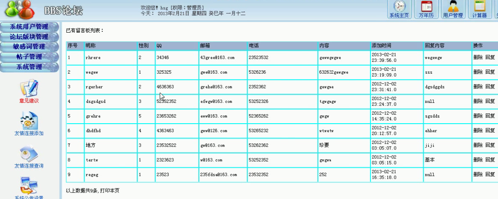Screen dimensions: 498x199
Task: Open the 用户管理 icon in the top bar
Action: click(453, 7)
